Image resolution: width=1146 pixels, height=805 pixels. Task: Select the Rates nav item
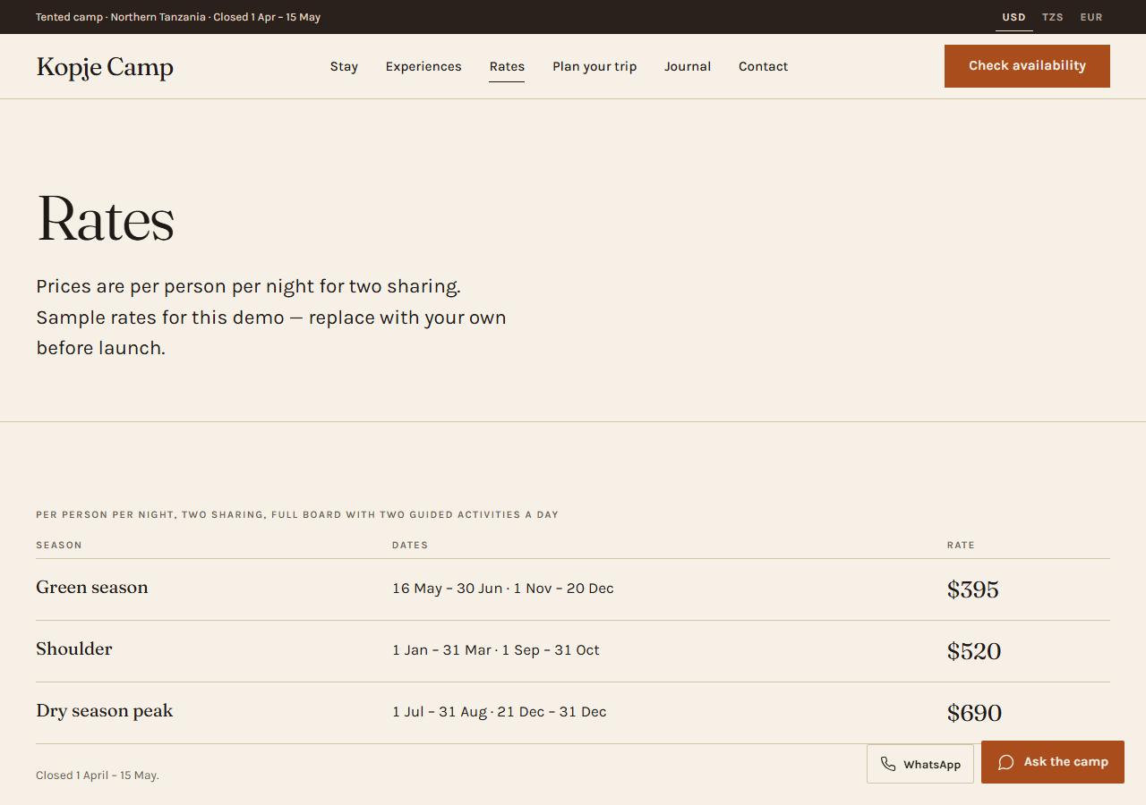click(507, 66)
